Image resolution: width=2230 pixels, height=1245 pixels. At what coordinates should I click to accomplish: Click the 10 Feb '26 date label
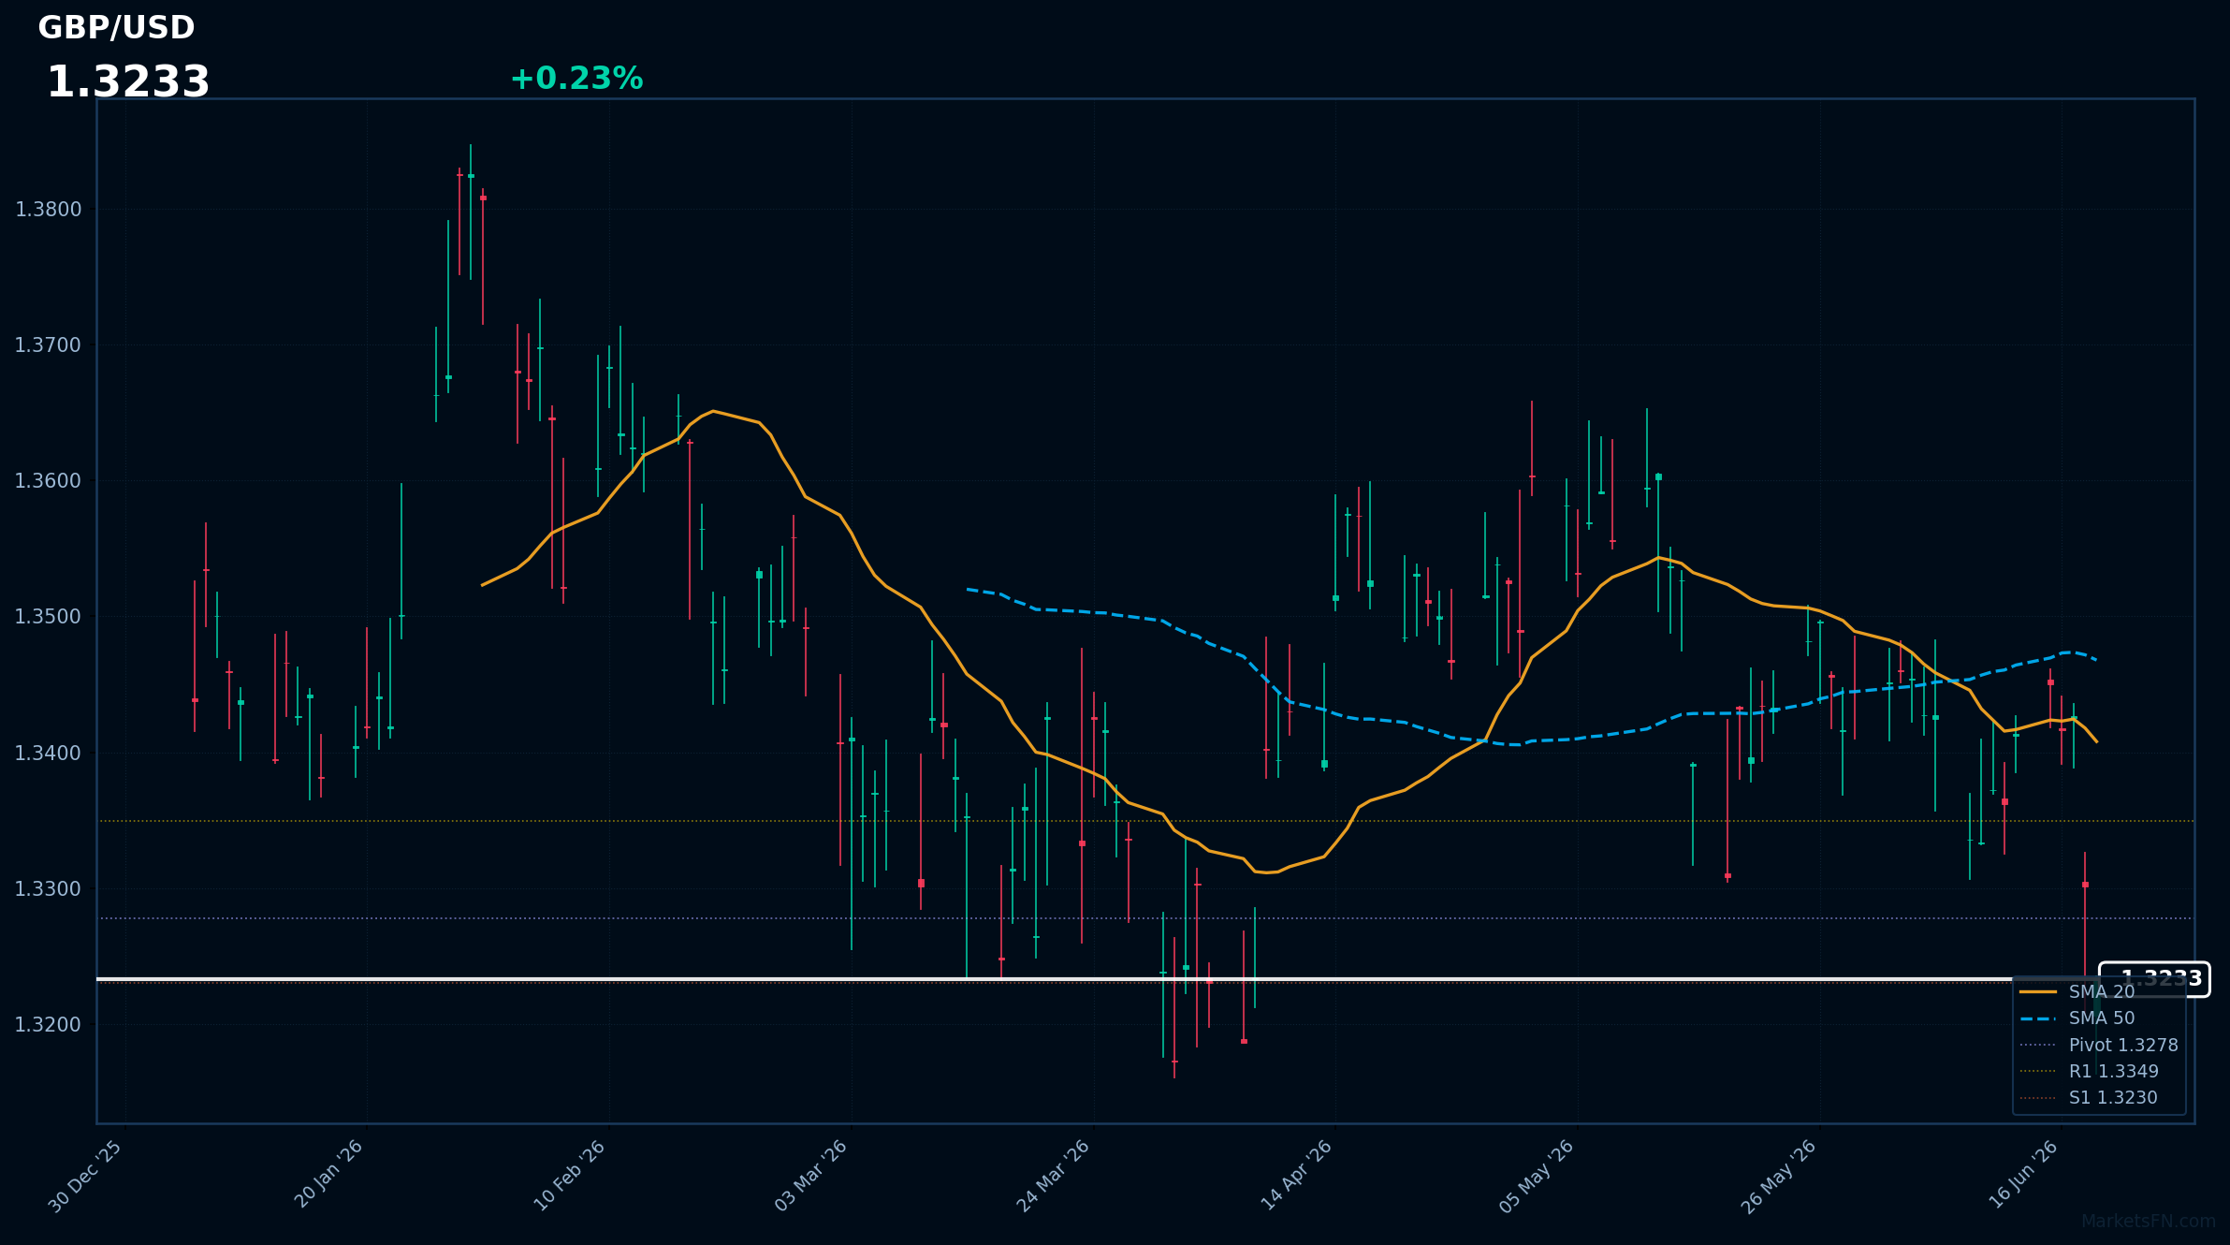pyautogui.click(x=570, y=1176)
